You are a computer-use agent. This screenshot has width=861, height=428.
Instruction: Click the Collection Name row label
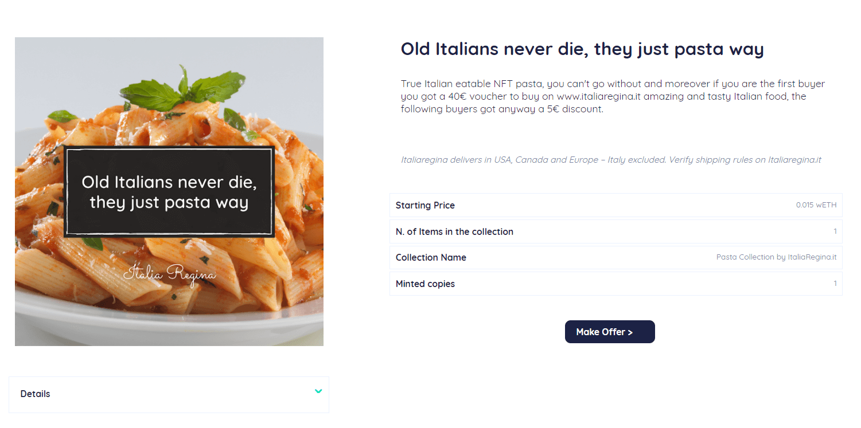431,258
